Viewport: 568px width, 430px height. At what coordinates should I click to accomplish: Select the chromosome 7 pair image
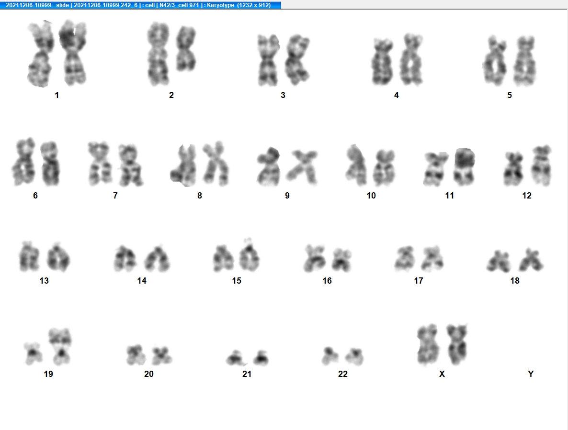click(115, 164)
